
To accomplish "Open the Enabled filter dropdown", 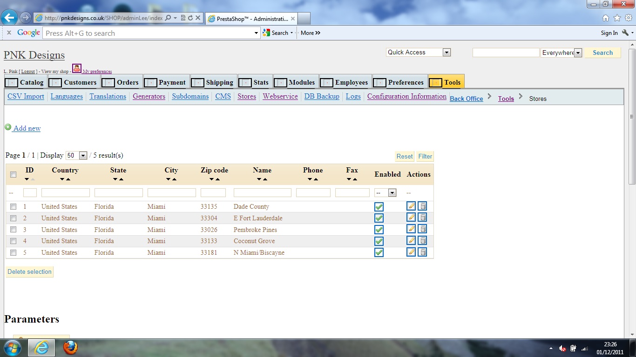I will click(386, 192).
